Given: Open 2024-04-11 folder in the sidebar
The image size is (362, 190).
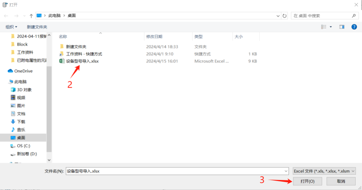Looking at the screenshot, I should (x=32, y=36).
